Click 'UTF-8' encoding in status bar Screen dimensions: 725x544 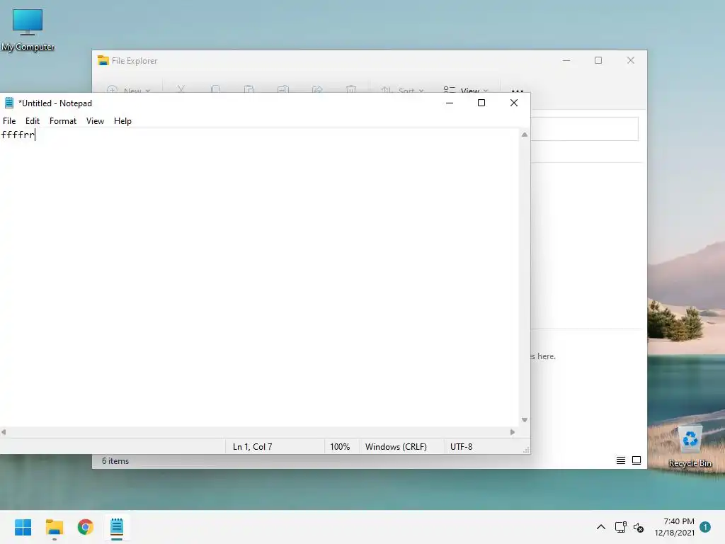click(x=462, y=447)
